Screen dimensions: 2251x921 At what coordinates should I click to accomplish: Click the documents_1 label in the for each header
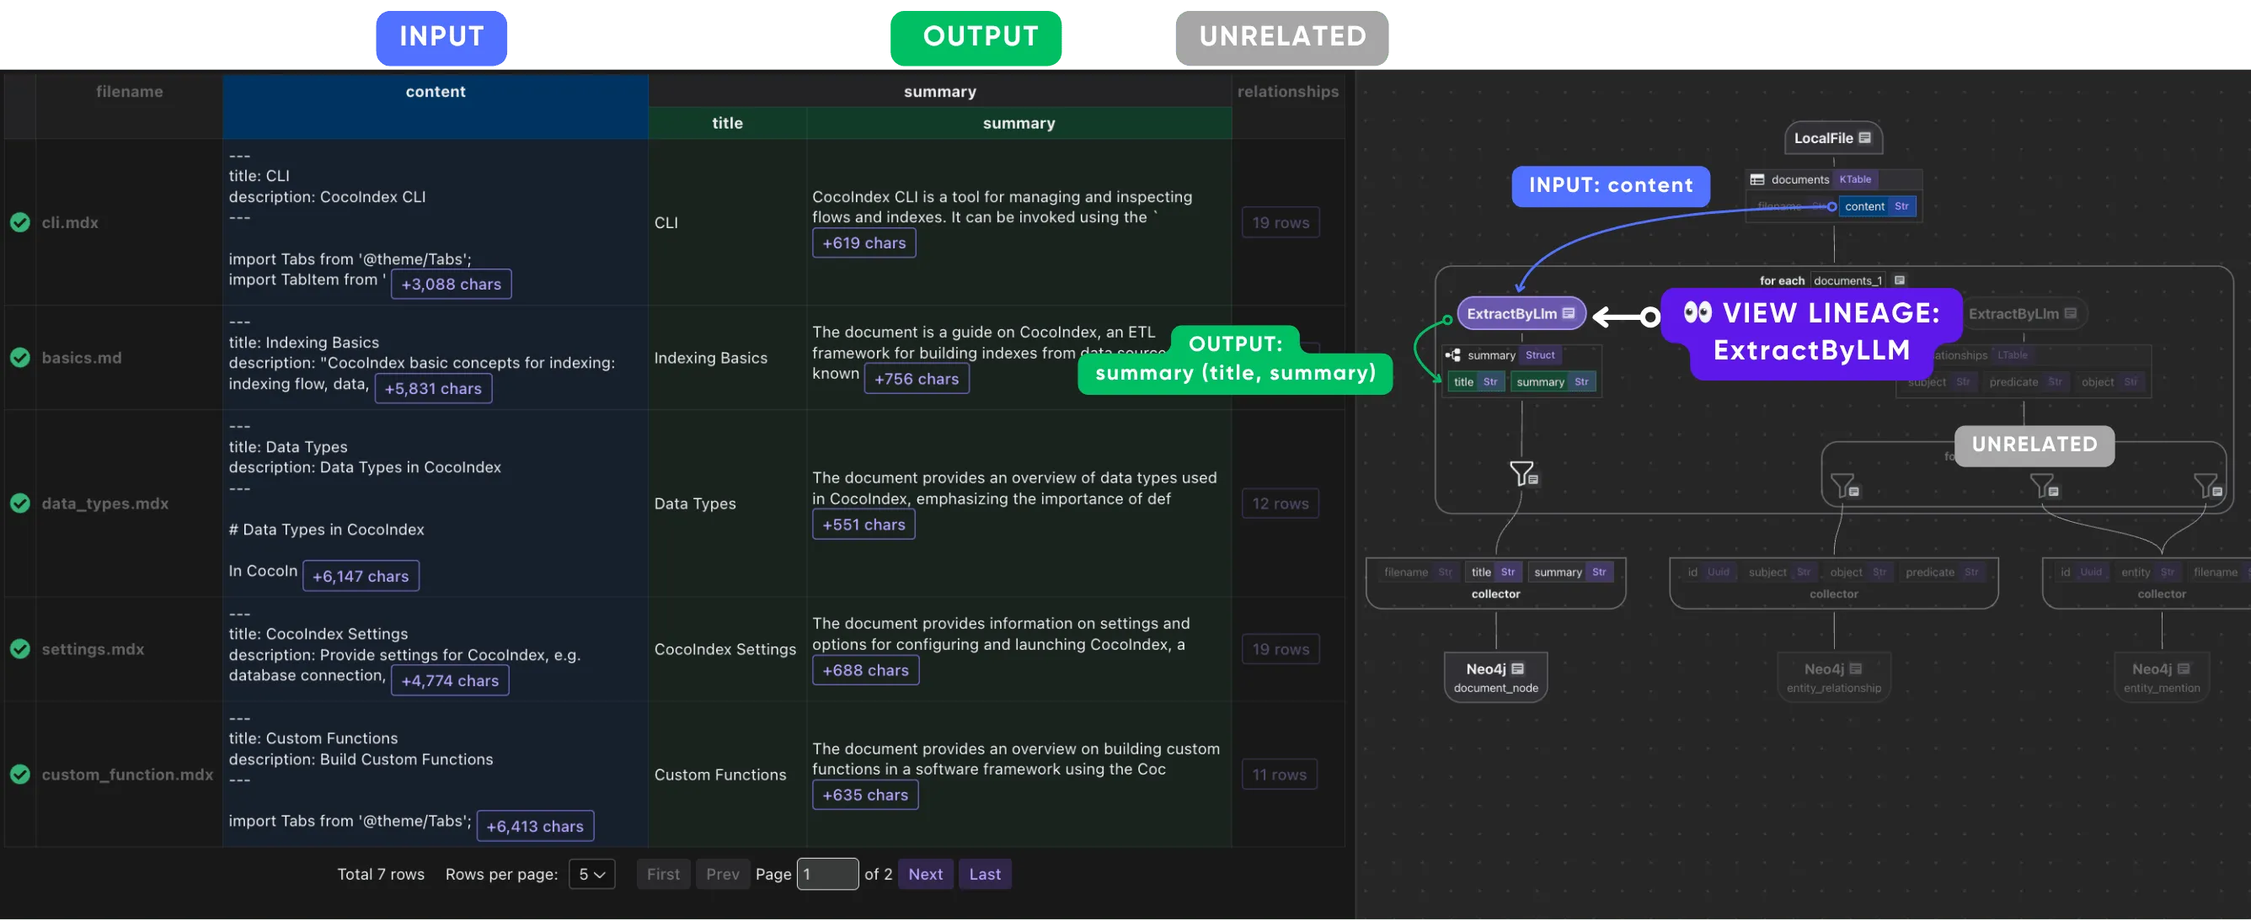click(1847, 281)
